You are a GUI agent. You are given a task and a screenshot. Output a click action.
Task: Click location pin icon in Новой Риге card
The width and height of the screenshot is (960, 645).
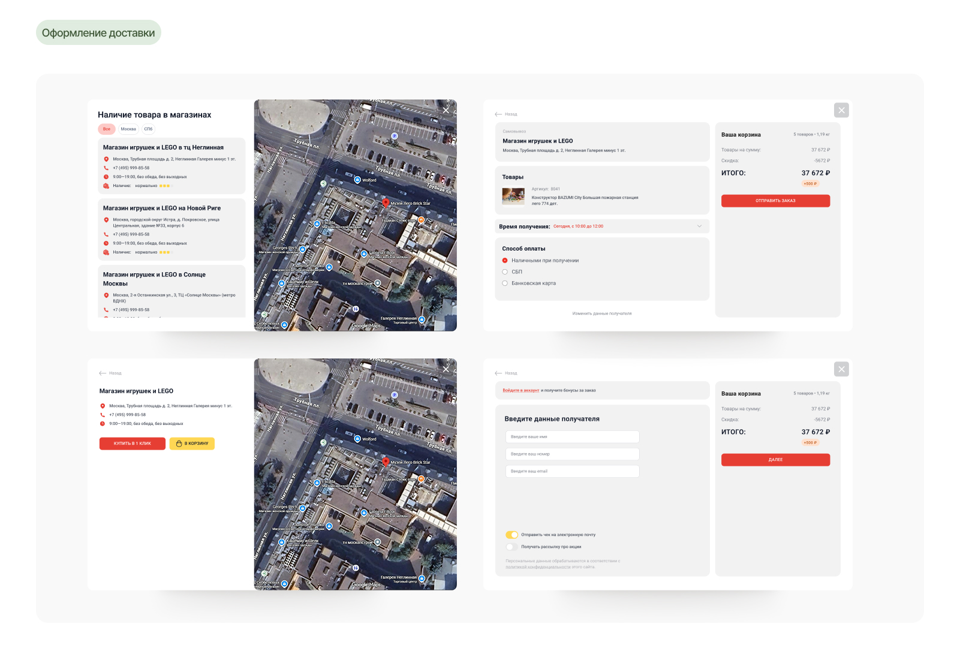pos(106,220)
